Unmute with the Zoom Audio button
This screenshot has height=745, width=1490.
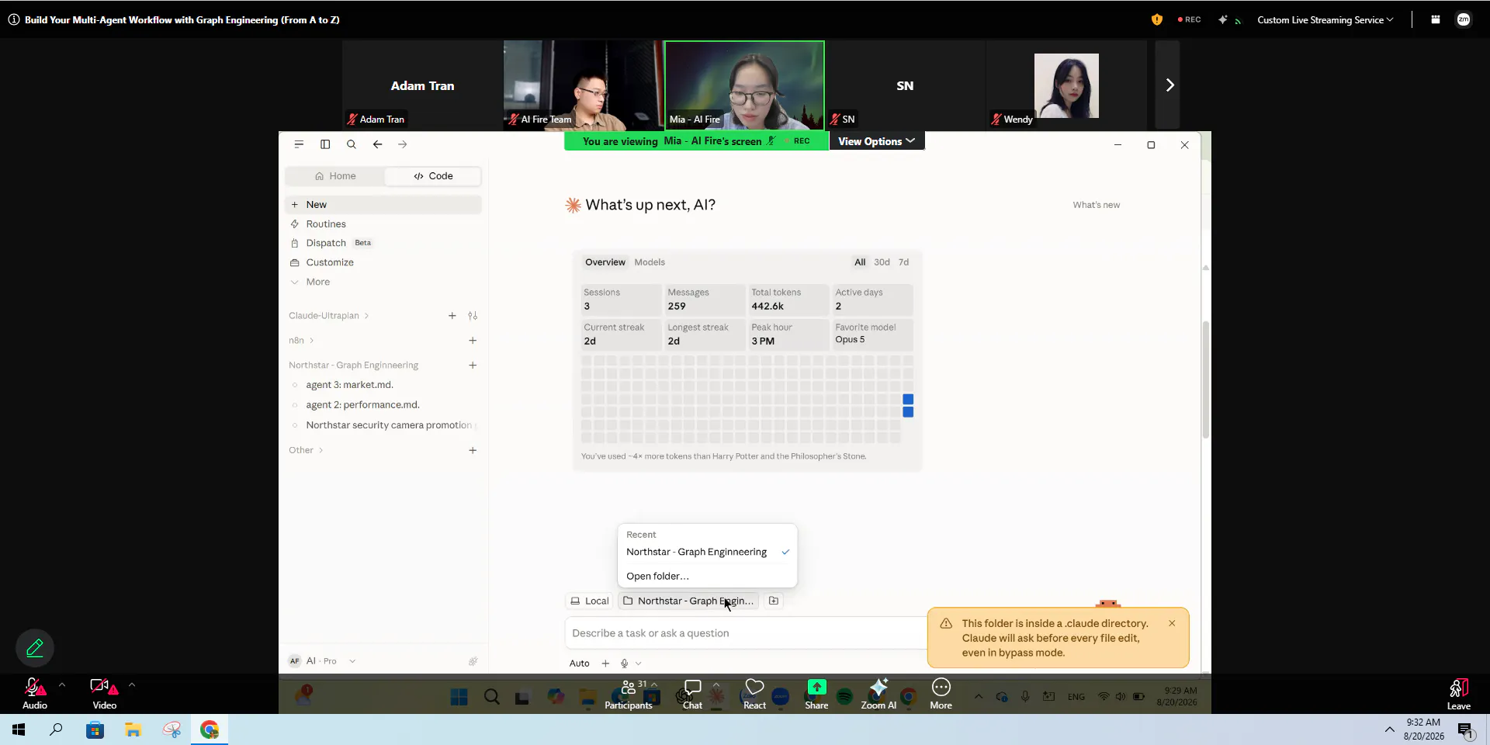click(x=35, y=693)
